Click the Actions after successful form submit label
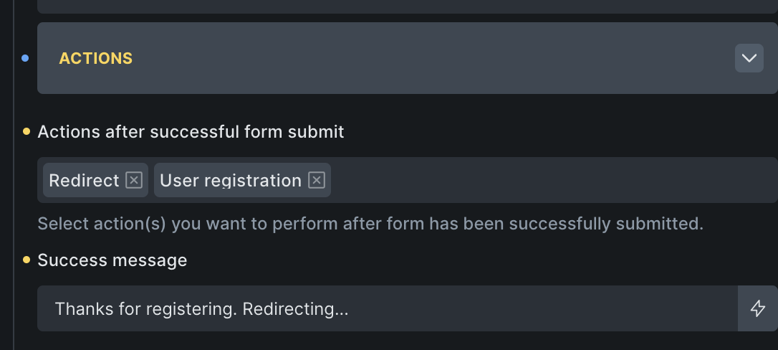The width and height of the screenshot is (778, 350). pyautogui.click(x=191, y=132)
